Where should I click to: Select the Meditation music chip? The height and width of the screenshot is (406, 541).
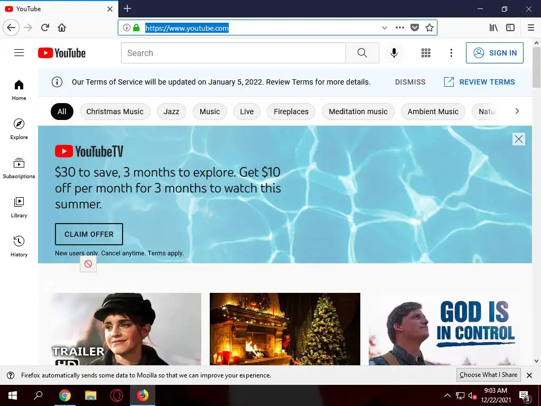pos(358,112)
